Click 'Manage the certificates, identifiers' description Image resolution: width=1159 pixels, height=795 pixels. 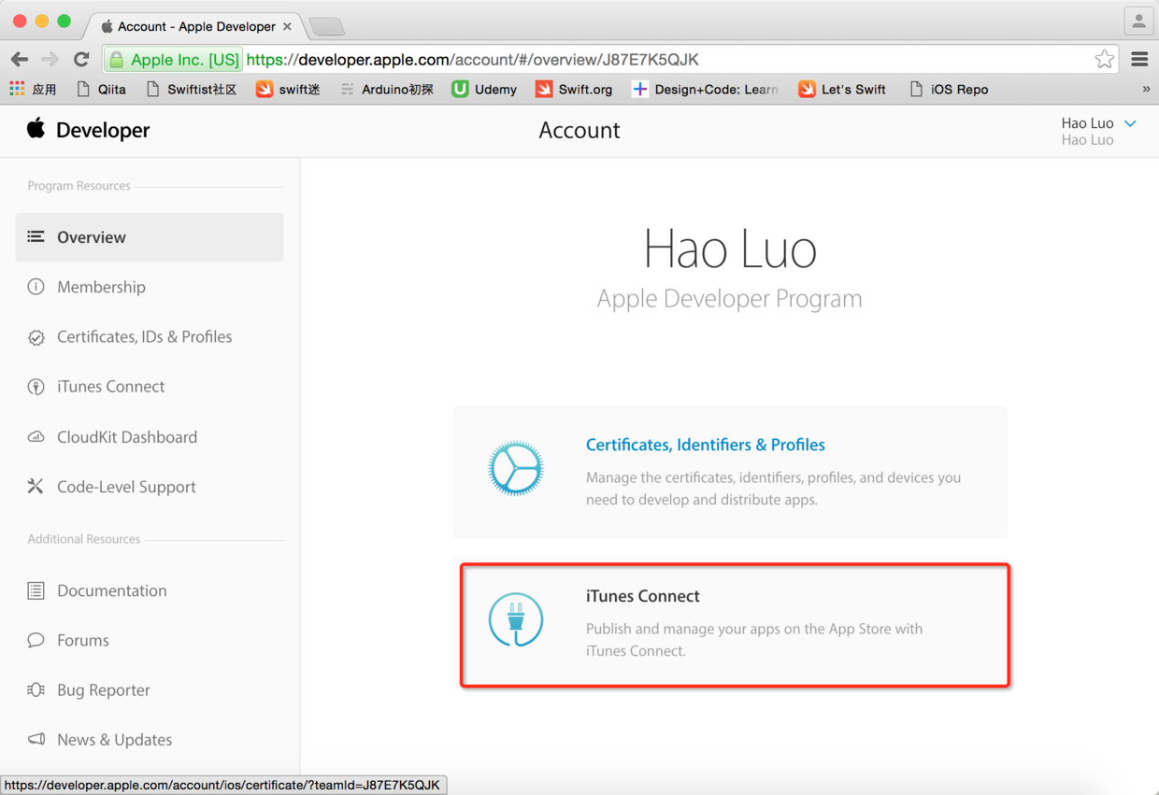pos(774,489)
